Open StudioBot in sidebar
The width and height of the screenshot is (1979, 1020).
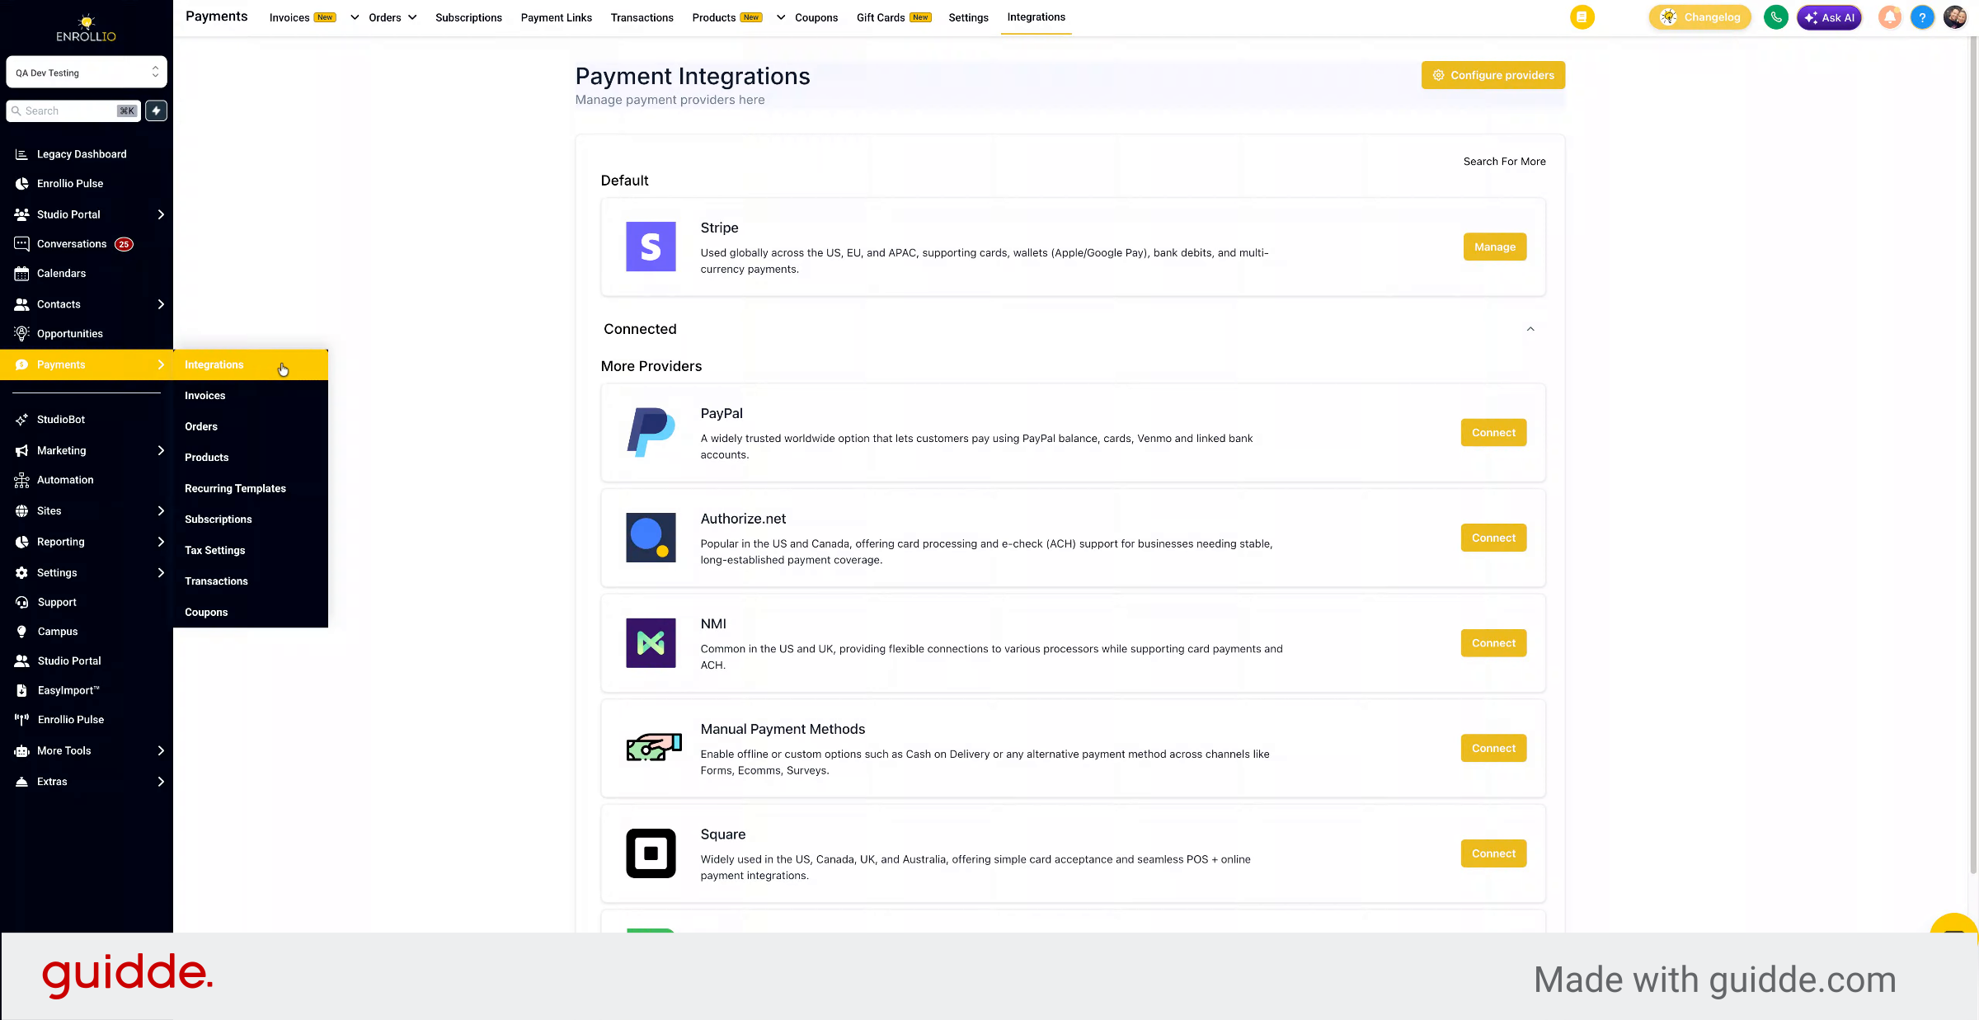point(61,420)
